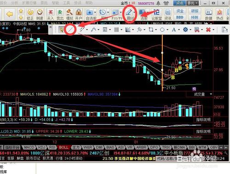This screenshot has width=230, height=174.
Task: Click the orange vertical line on chart
Action: 162,63
